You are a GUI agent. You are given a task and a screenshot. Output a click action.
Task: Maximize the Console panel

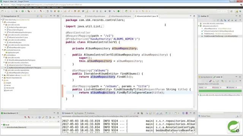[x=194, y=113]
